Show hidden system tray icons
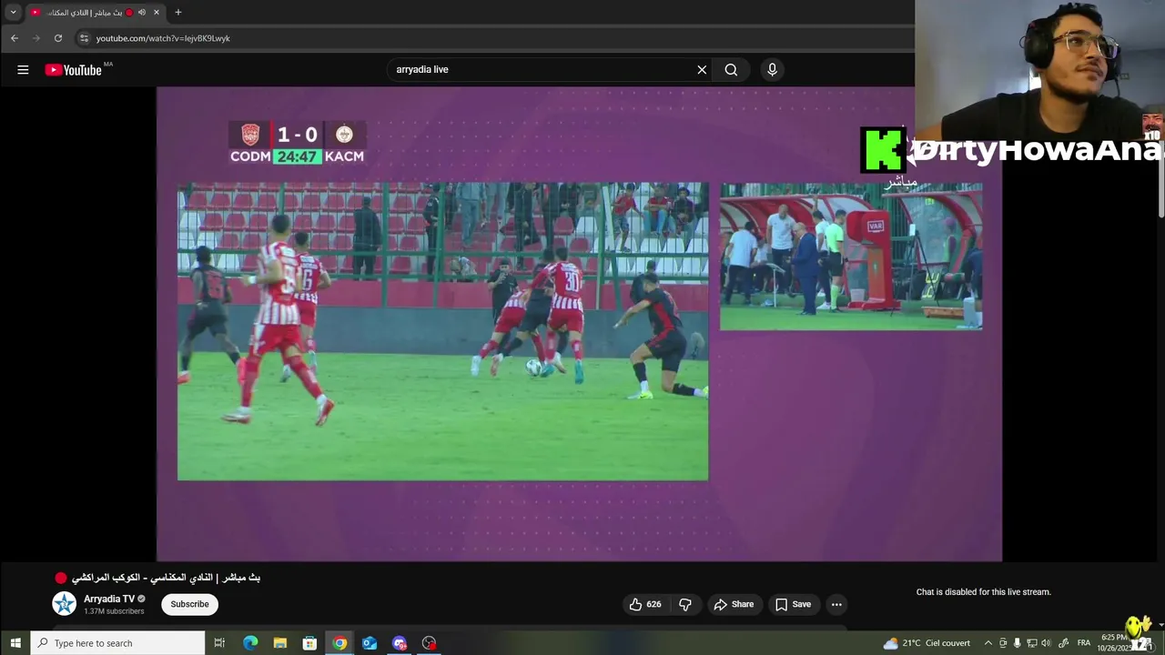This screenshot has height=655, width=1165. point(988,643)
